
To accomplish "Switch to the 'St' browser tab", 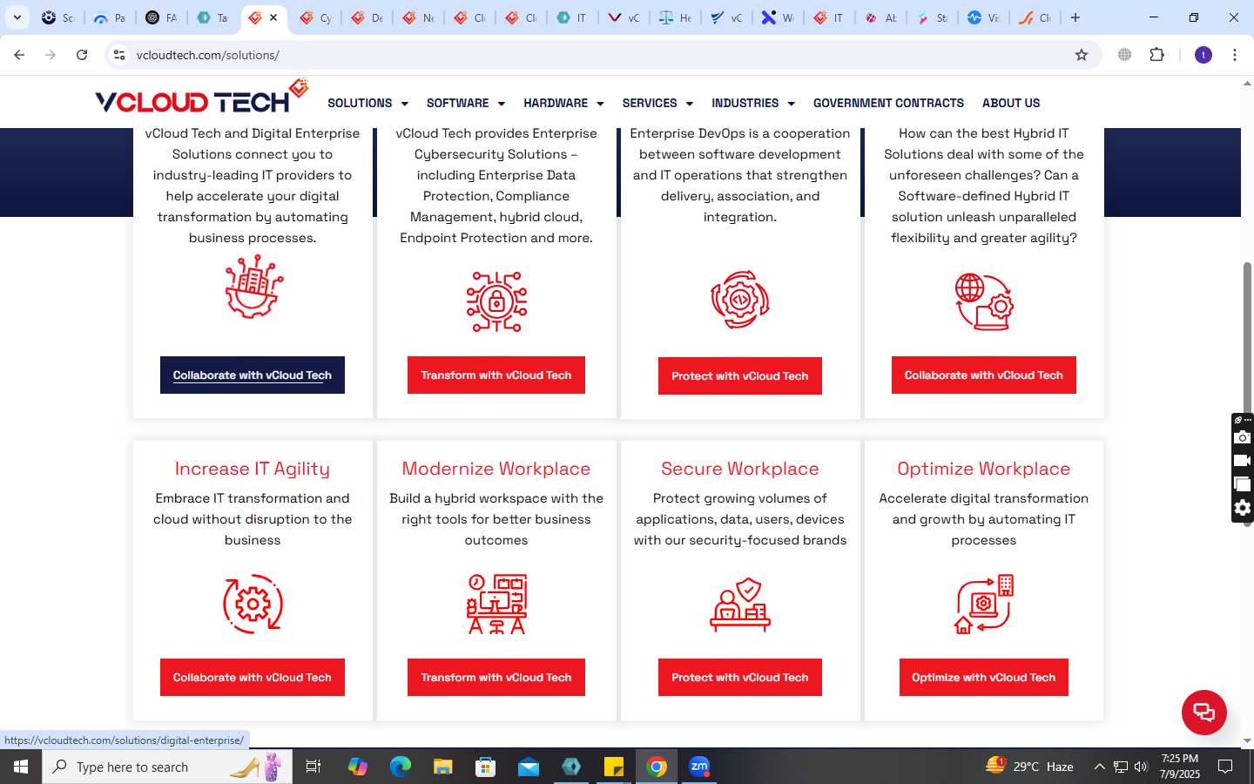I will 932,17.
